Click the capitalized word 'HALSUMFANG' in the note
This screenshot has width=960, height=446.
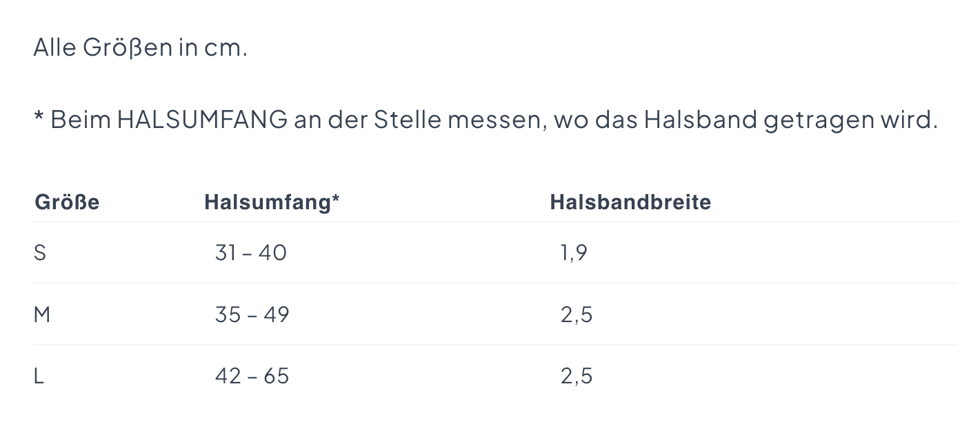pyautogui.click(x=202, y=120)
